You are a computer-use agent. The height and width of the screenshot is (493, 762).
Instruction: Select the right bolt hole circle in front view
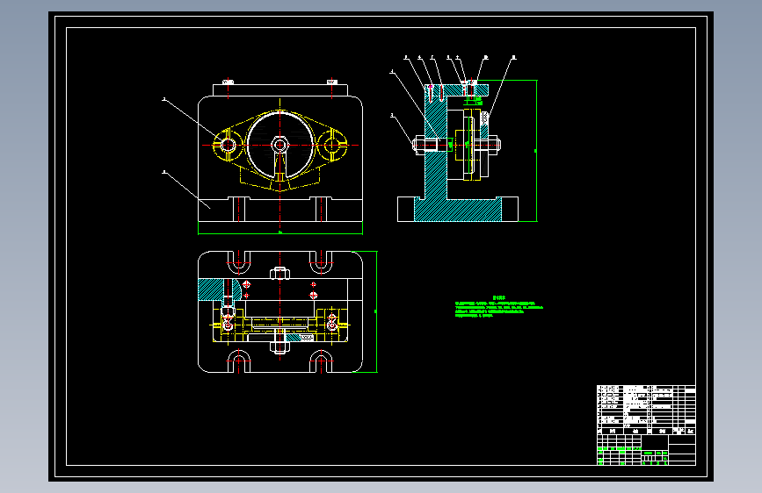point(332,145)
